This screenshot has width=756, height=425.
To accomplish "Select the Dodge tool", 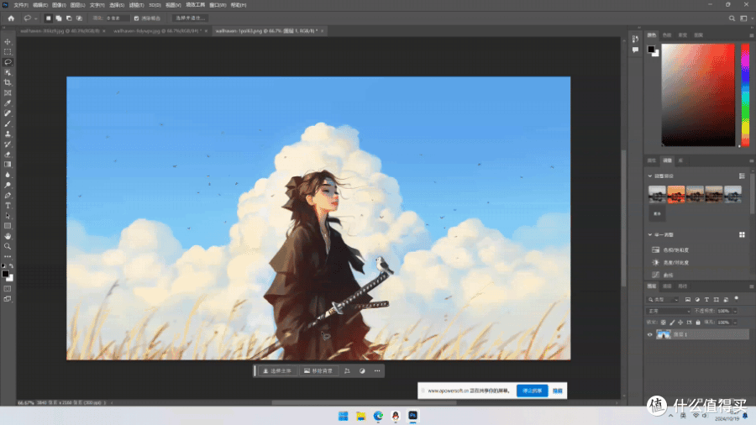I will coord(8,185).
